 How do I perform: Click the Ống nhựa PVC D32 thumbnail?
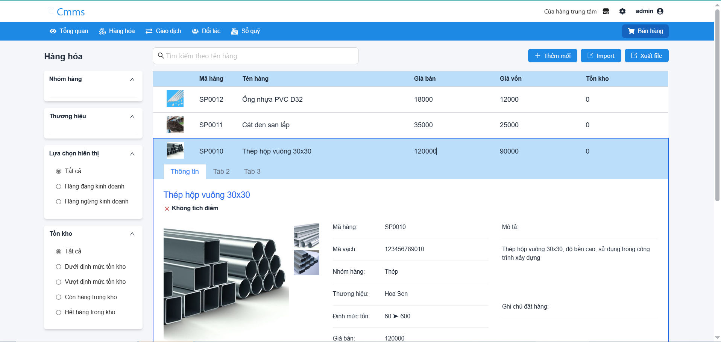[175, 99]
